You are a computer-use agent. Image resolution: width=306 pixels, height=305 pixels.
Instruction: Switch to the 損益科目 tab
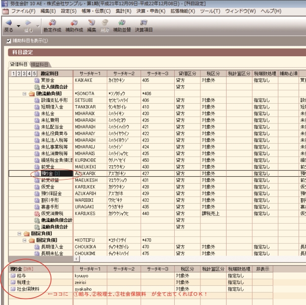[39, 64]
